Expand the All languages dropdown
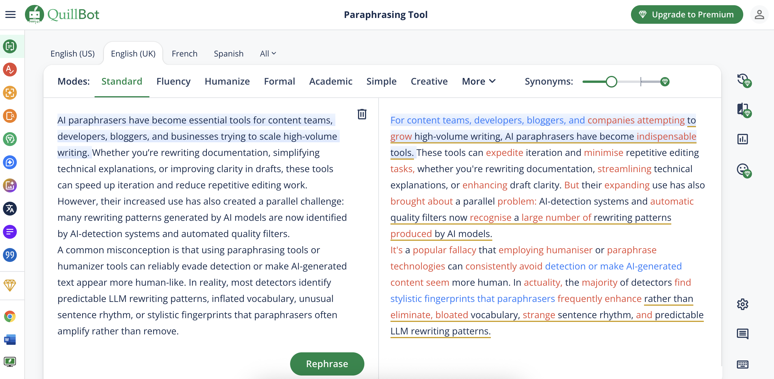 [x=267, y=53]
